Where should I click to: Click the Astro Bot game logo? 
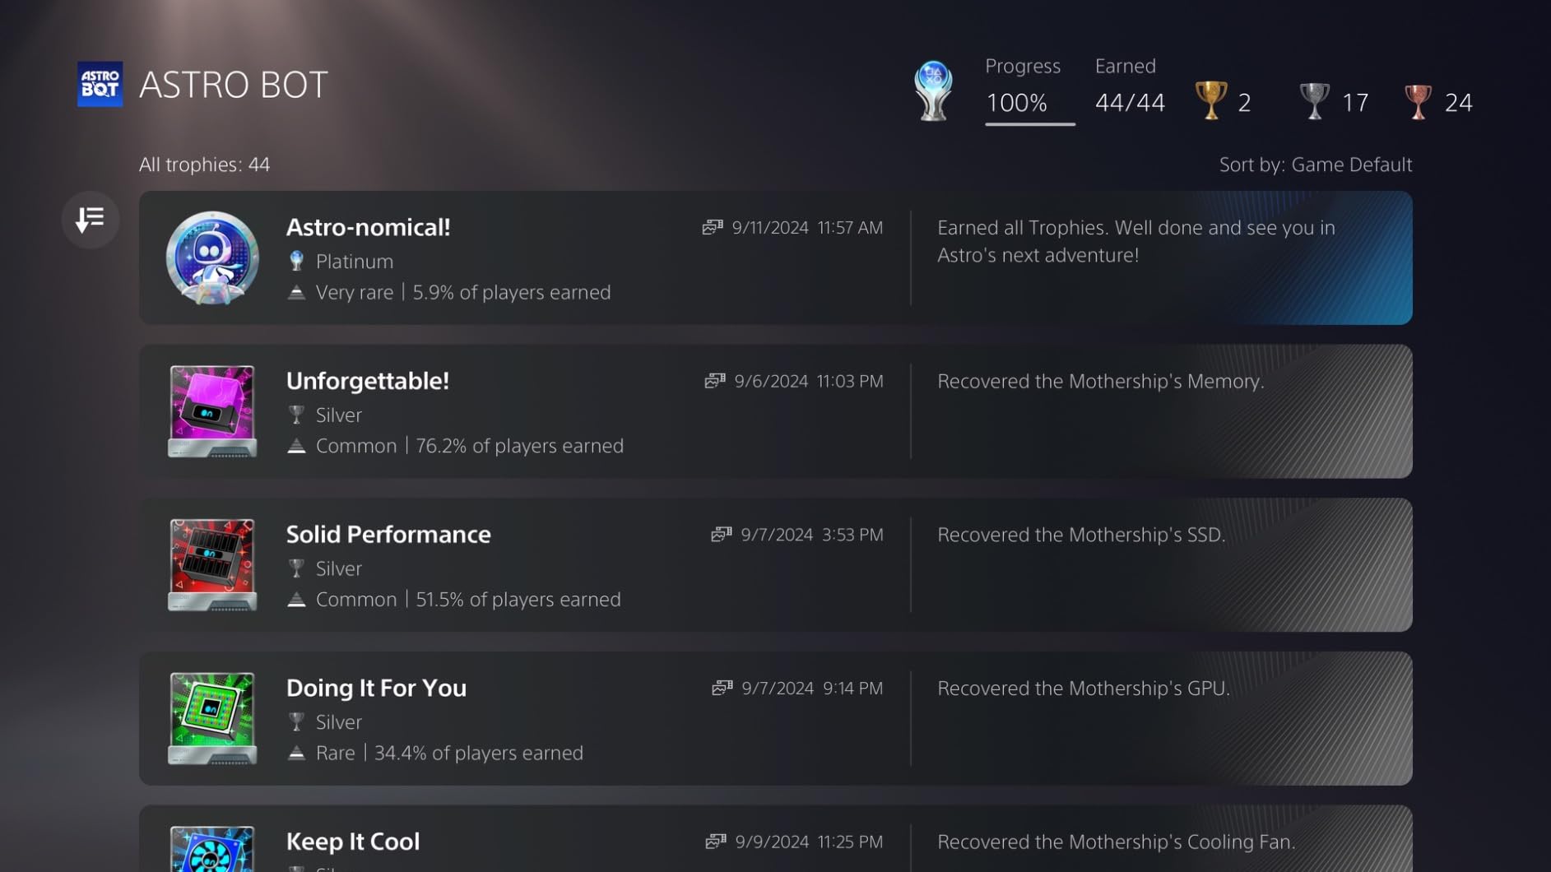click(100, 84)
